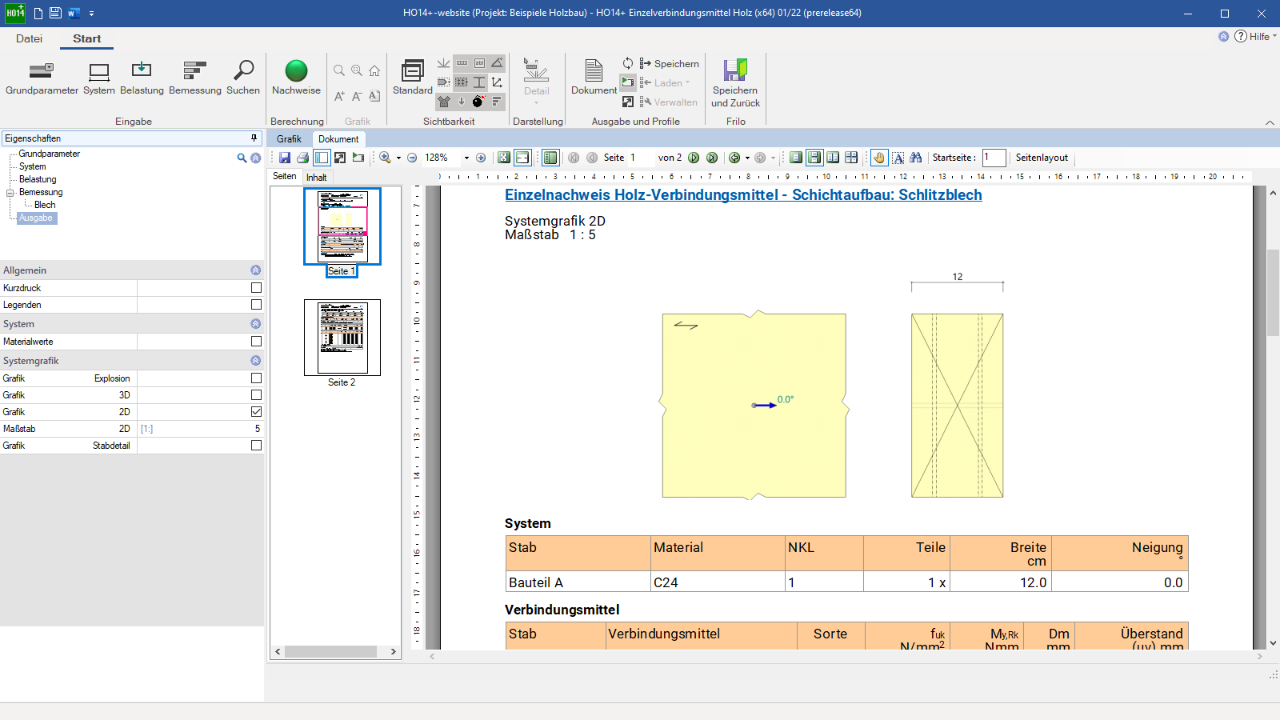Click the Maßstab 2D value field

pos(200,429)
